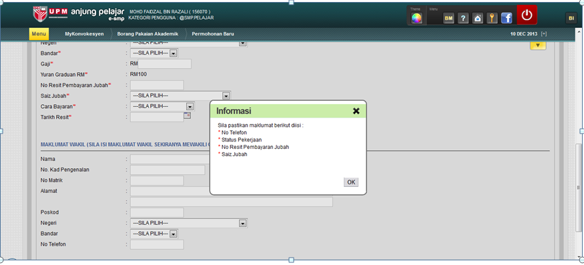The image size is (584, 265).
Task: Click the wakil No Telefon input field
Action: click(x=157, y=244)
